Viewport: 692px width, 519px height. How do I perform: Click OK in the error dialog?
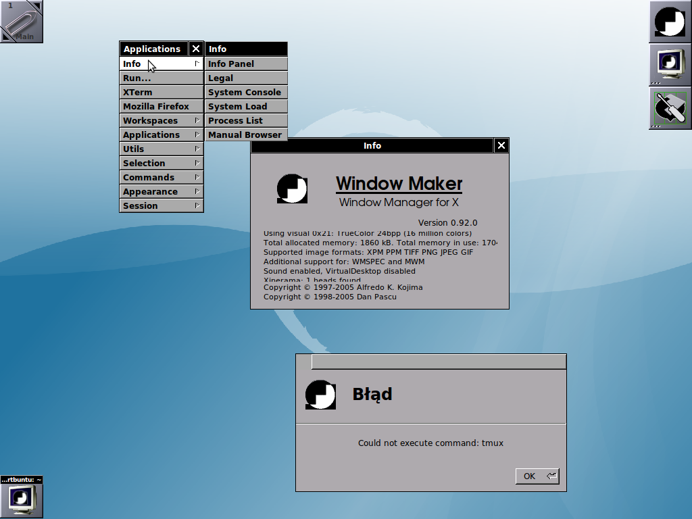click(537, 476)
